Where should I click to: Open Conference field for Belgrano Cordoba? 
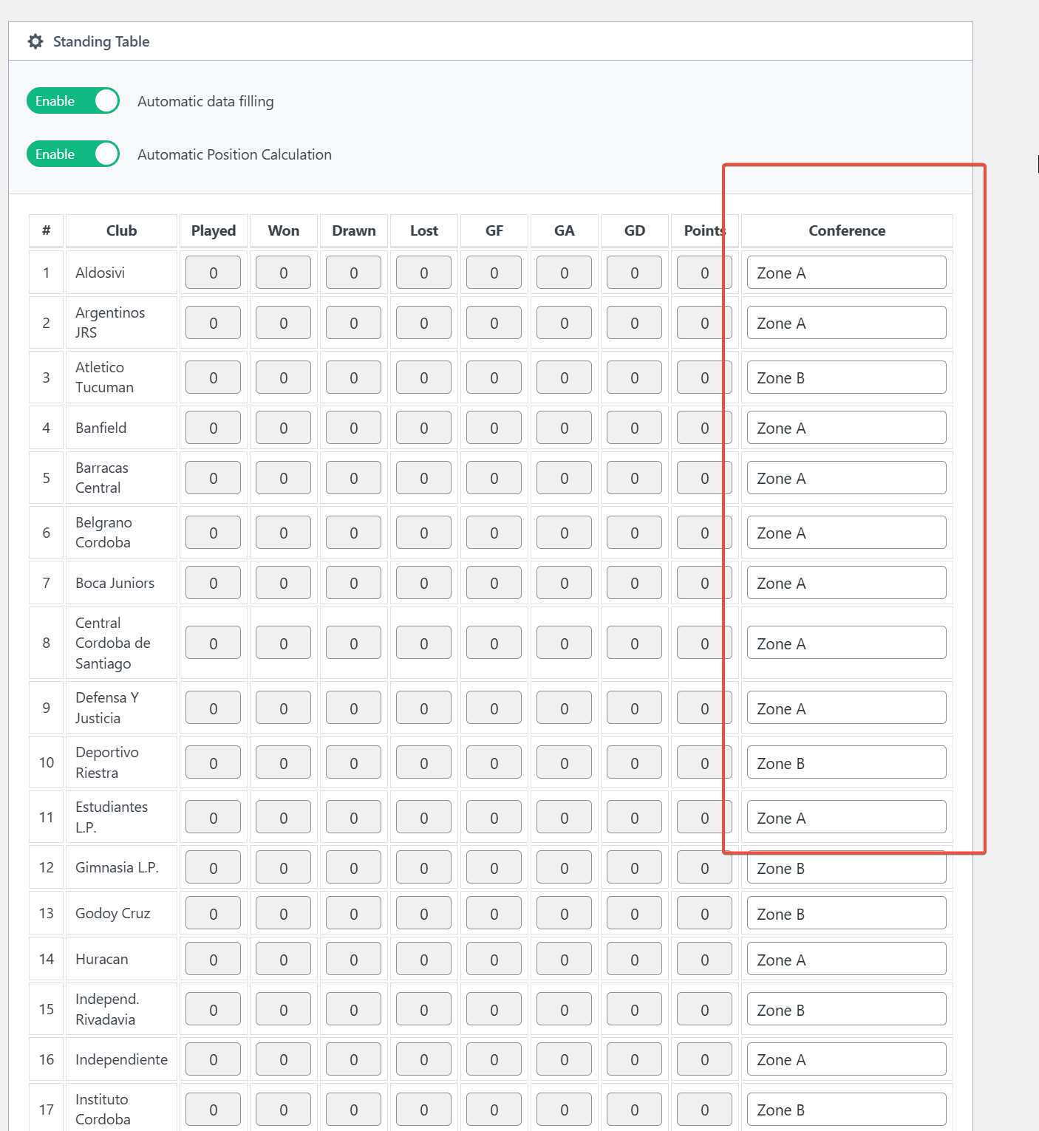coord(847,533)
